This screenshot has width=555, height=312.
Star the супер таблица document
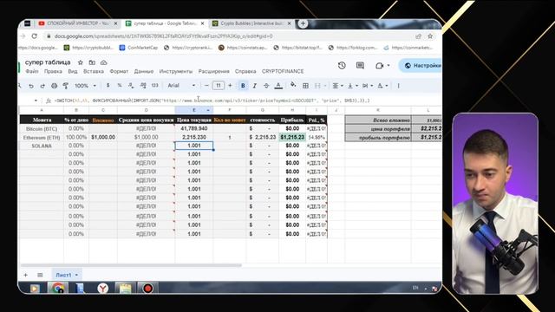tap(81, 62)
